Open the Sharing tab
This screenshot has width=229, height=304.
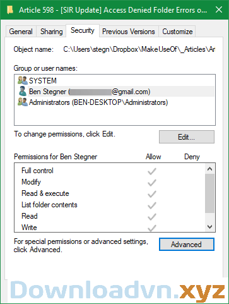tap(52, 32)
